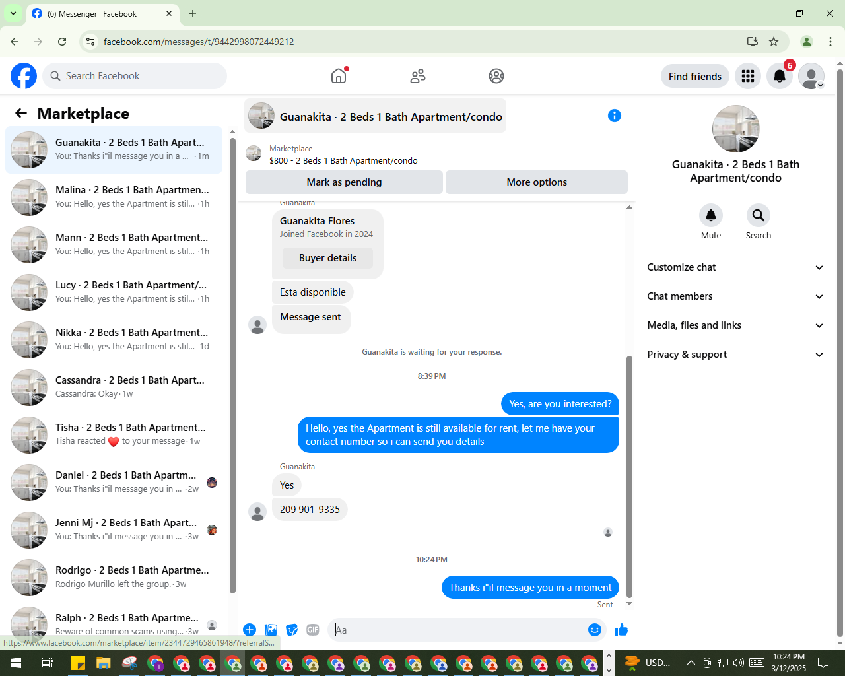The image size is (845, 676).
Task: Open the Friends icon in top navigation
Action: pos(418,76)
